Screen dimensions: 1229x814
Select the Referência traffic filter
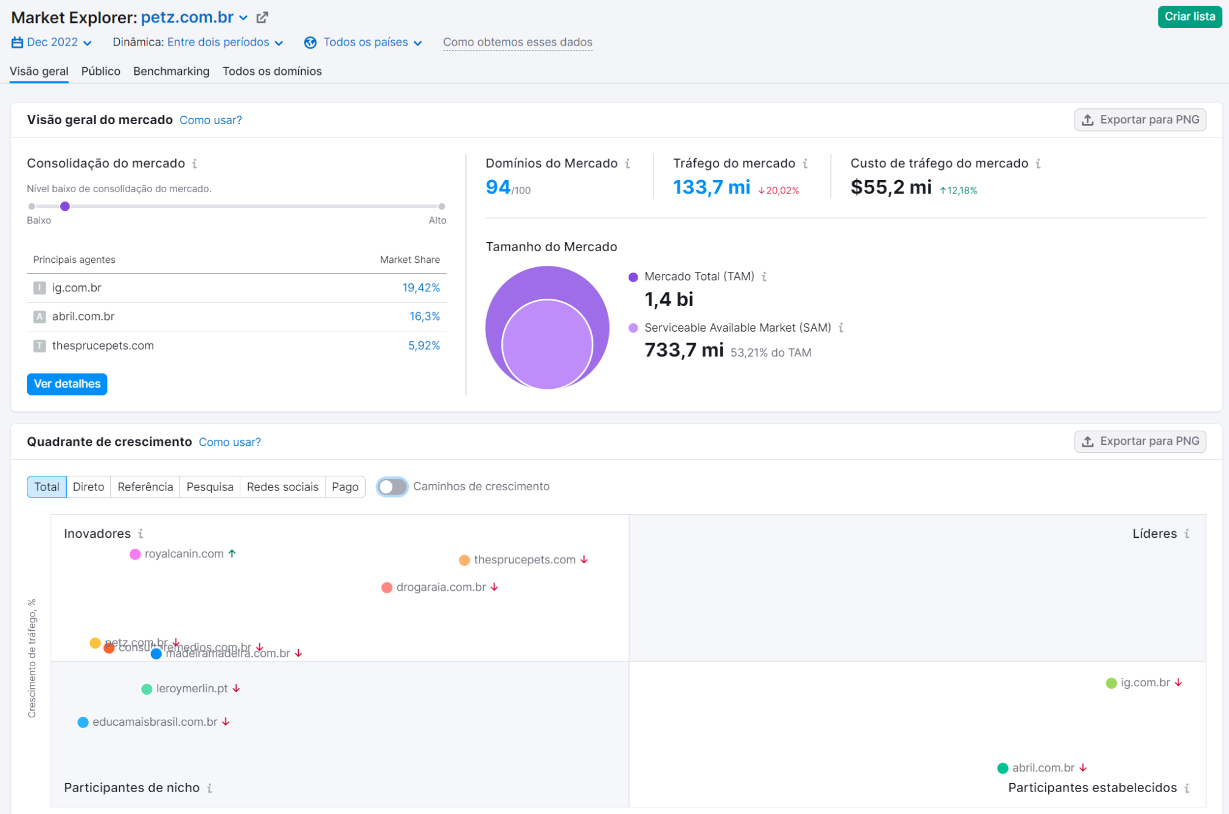pyautogui.click(x=145, y=487)
